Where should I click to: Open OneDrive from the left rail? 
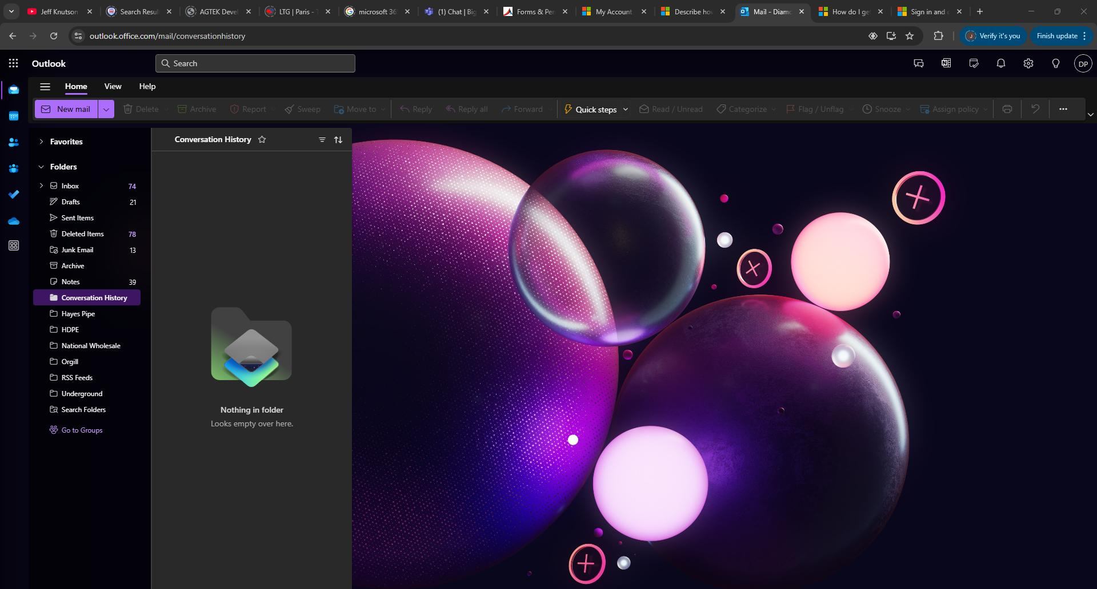[x=14, y=221]
